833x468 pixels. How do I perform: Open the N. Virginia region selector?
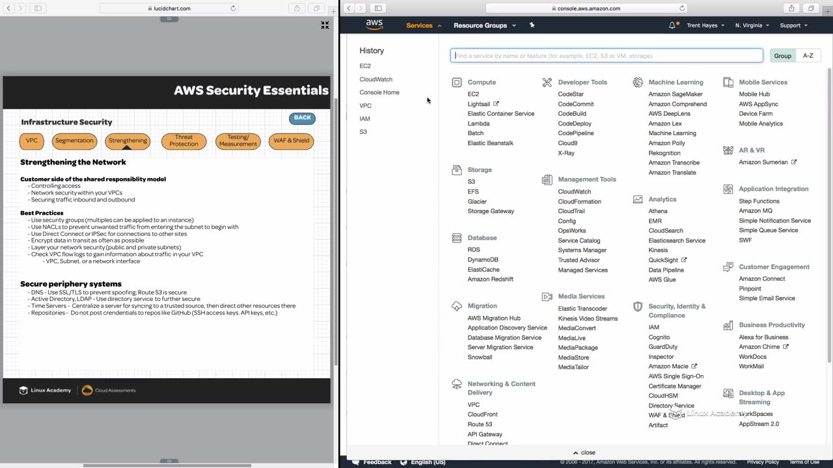[752, 25]
